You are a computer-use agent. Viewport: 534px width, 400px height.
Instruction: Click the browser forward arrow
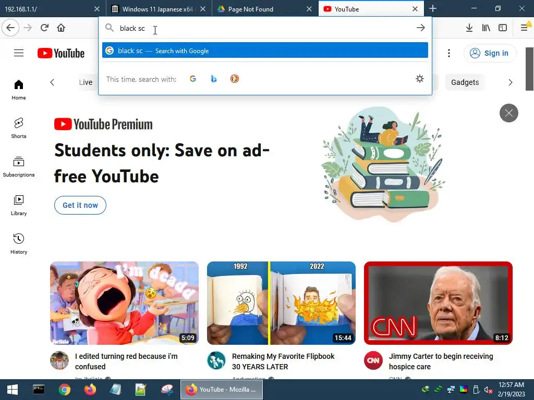coord(28,28)
